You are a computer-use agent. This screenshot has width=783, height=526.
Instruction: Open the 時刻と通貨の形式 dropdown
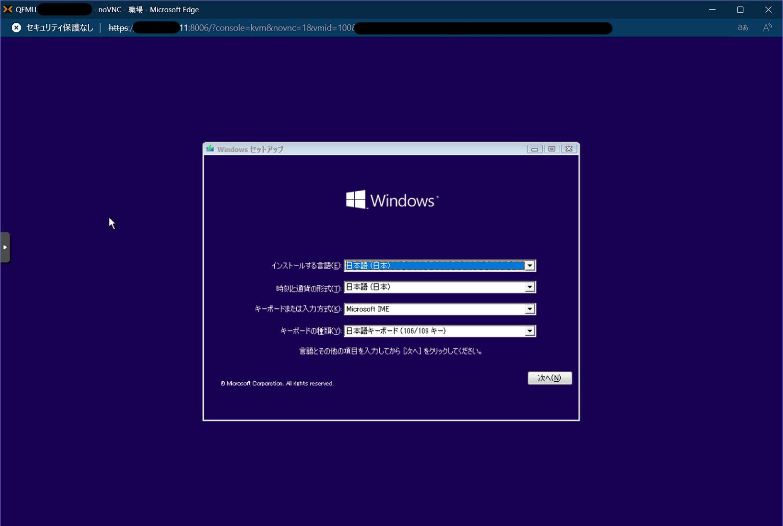pyautogui.click(x=530, y=287)
